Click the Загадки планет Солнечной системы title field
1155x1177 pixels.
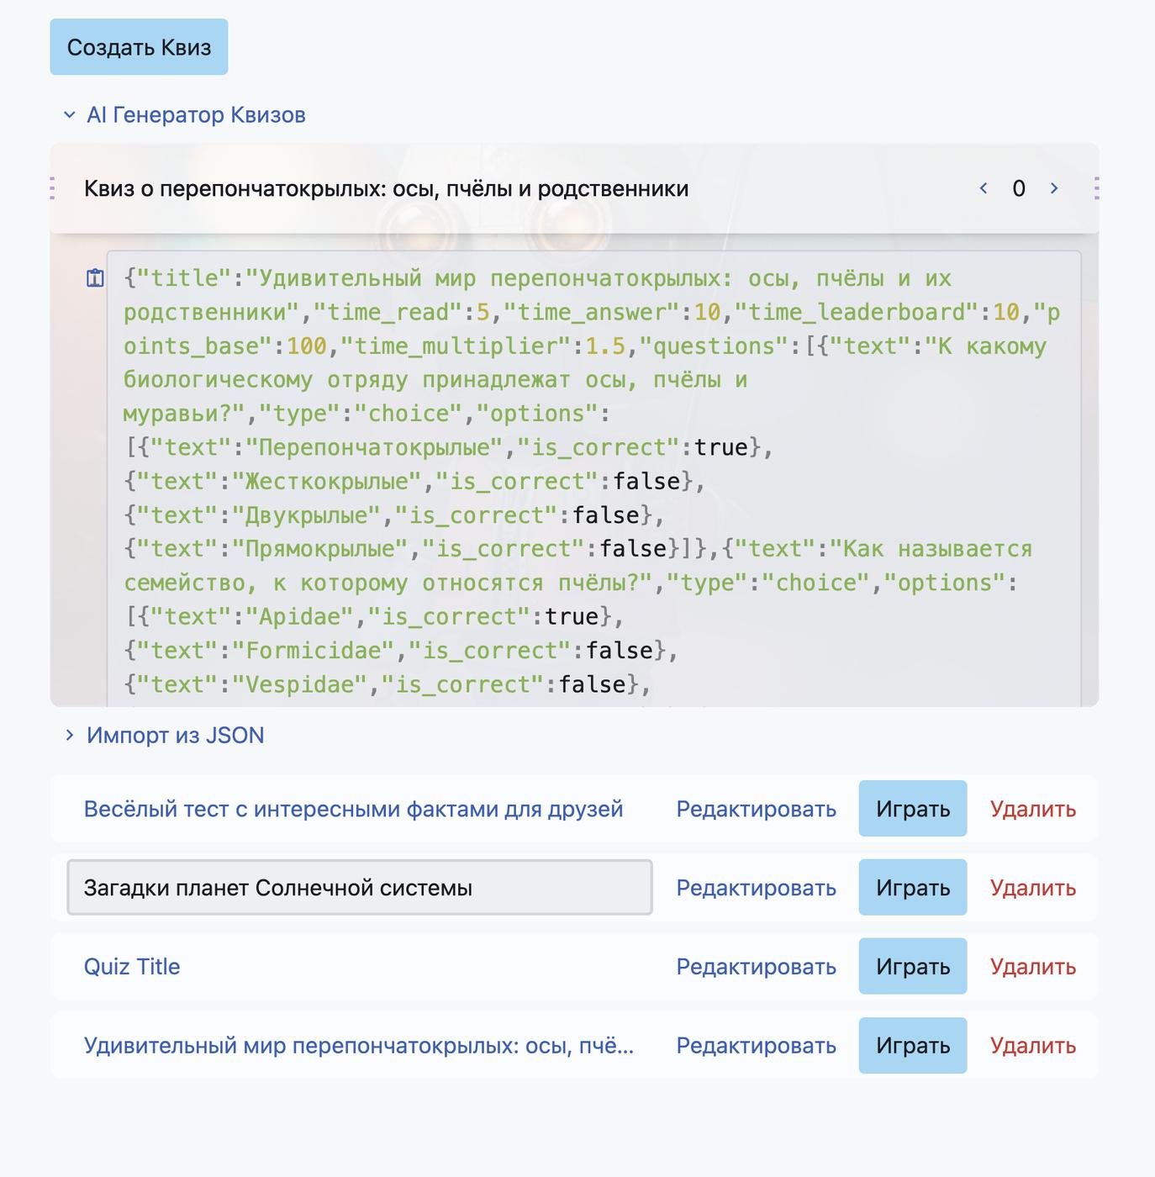360,888
